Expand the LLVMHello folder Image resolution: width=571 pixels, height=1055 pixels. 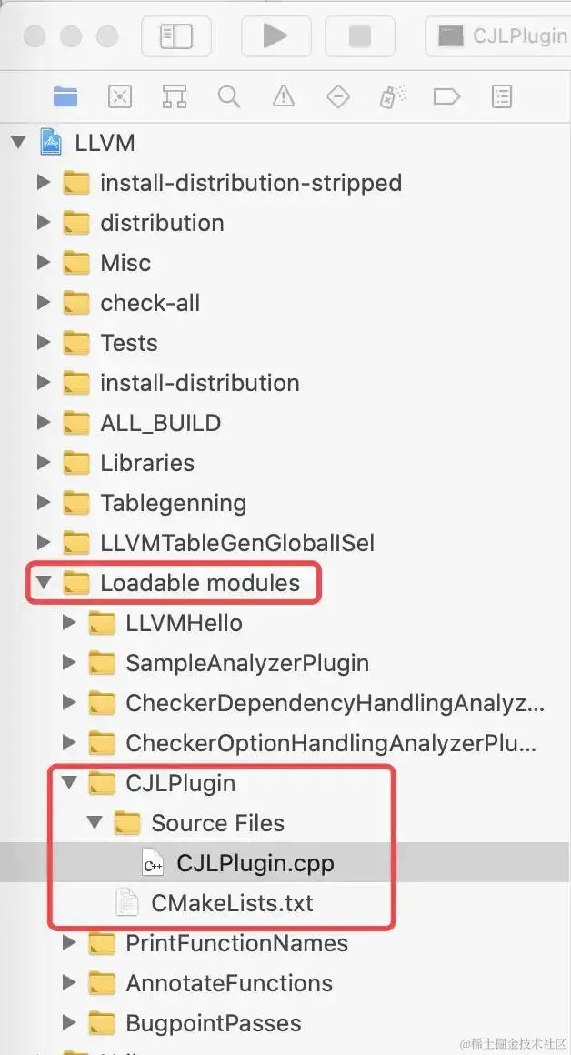[69, 623]
